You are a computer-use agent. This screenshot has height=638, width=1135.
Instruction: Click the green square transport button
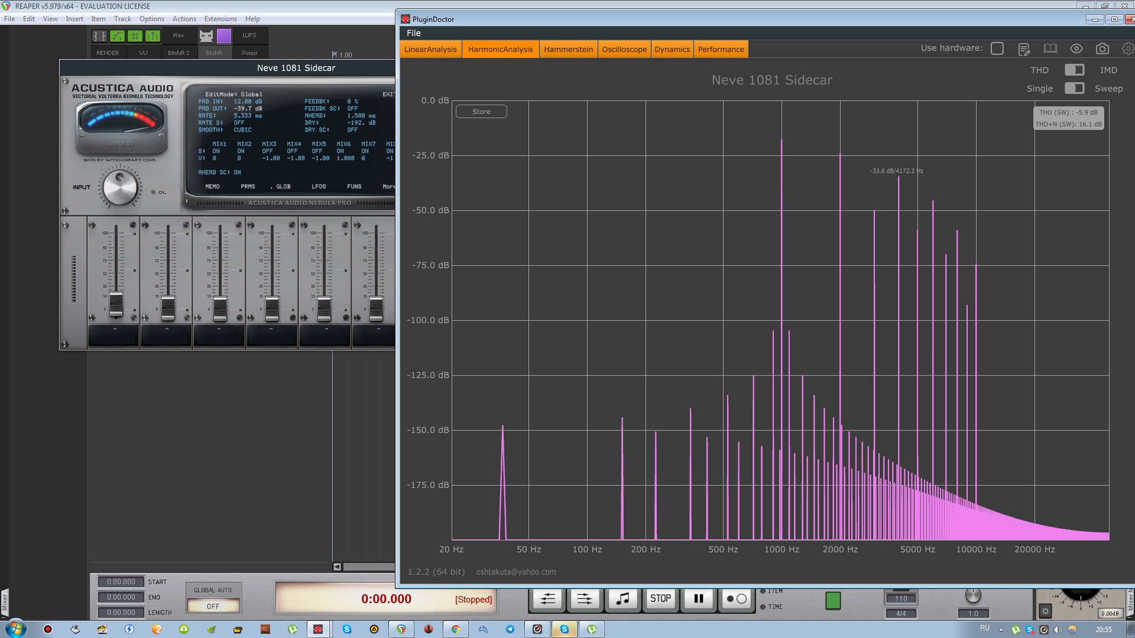[x=833, y=601]
